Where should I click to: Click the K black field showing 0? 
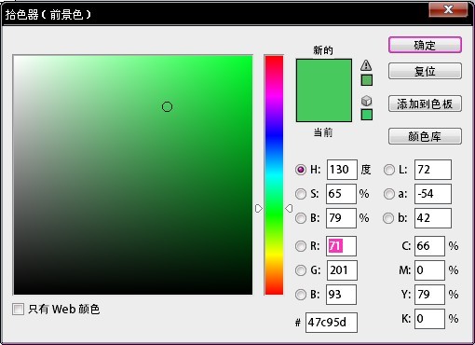429,319
